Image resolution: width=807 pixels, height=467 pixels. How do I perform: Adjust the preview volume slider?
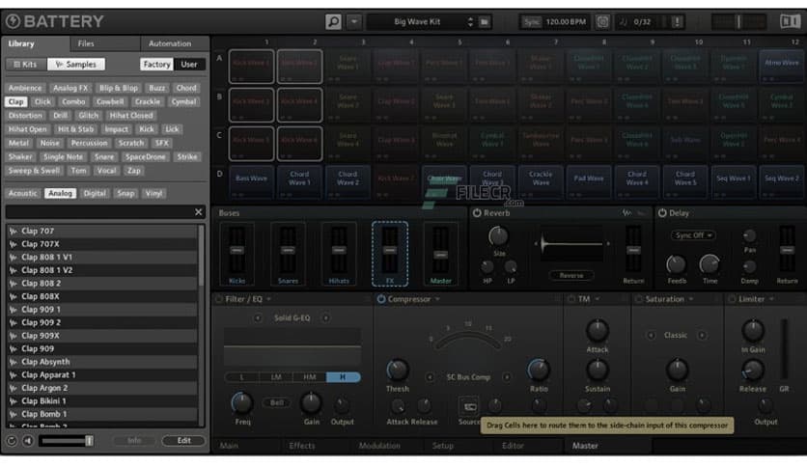(x=67, y=441)
